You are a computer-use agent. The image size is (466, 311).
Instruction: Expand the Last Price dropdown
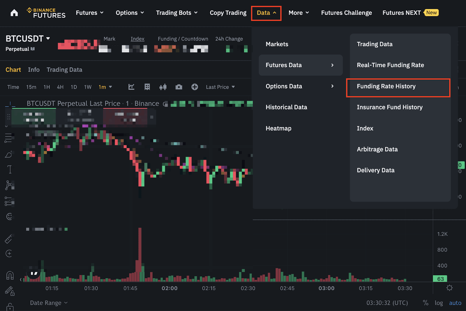(220, 87)
